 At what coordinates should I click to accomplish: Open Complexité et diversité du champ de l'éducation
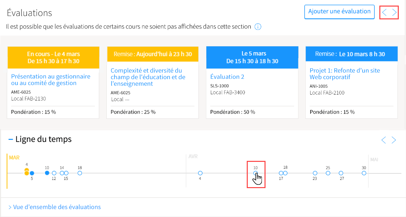tap(148, 77)
